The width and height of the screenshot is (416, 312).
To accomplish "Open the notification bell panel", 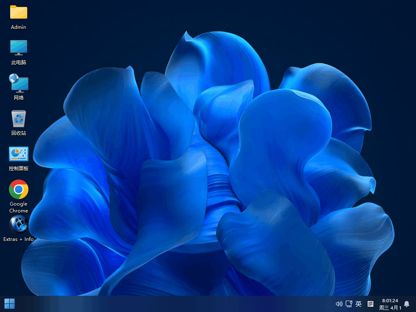I will (406, 304).
